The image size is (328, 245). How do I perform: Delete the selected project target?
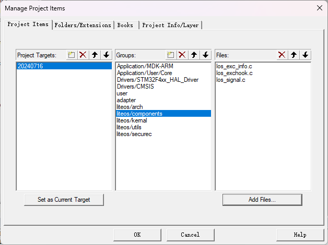tap(83, 55)
